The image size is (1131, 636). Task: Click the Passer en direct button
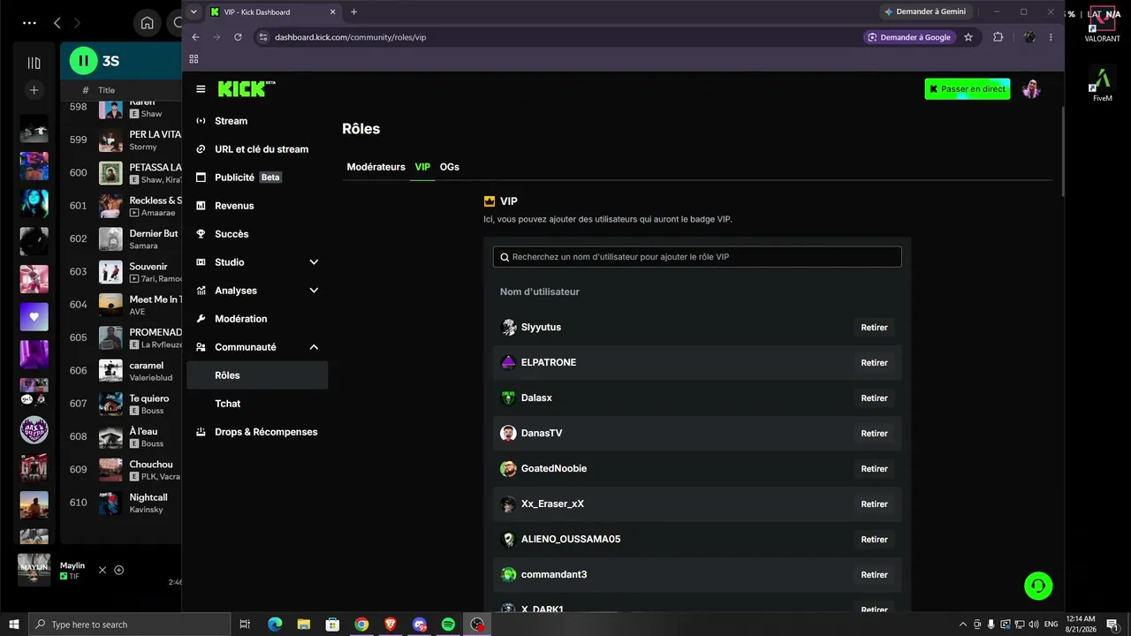click(968, 89)
